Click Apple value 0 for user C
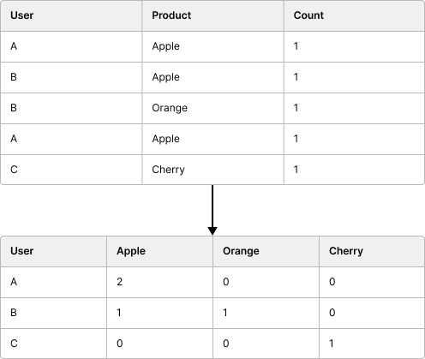This screenshot has width=425, height=359. [159, 344]
